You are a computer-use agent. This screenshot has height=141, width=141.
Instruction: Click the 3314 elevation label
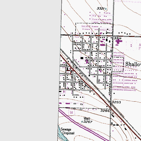tap(118, 38)
